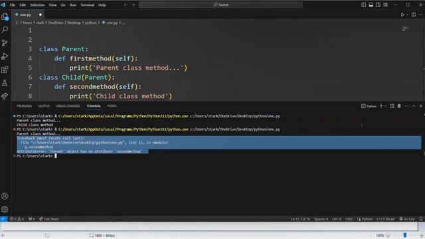The image size is (425, 239).
Task: Click Ln 12, Col 16 cursor position
Action: coord(300,219)
